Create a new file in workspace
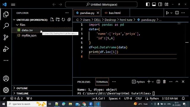 click(52, 20)
